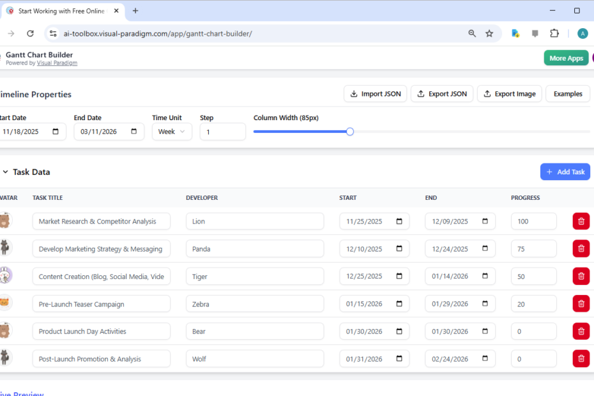Screen dimensions: 594x396
Task: Delete the Post-Launch Promotion & Analysis task
Action: (581, 358)
